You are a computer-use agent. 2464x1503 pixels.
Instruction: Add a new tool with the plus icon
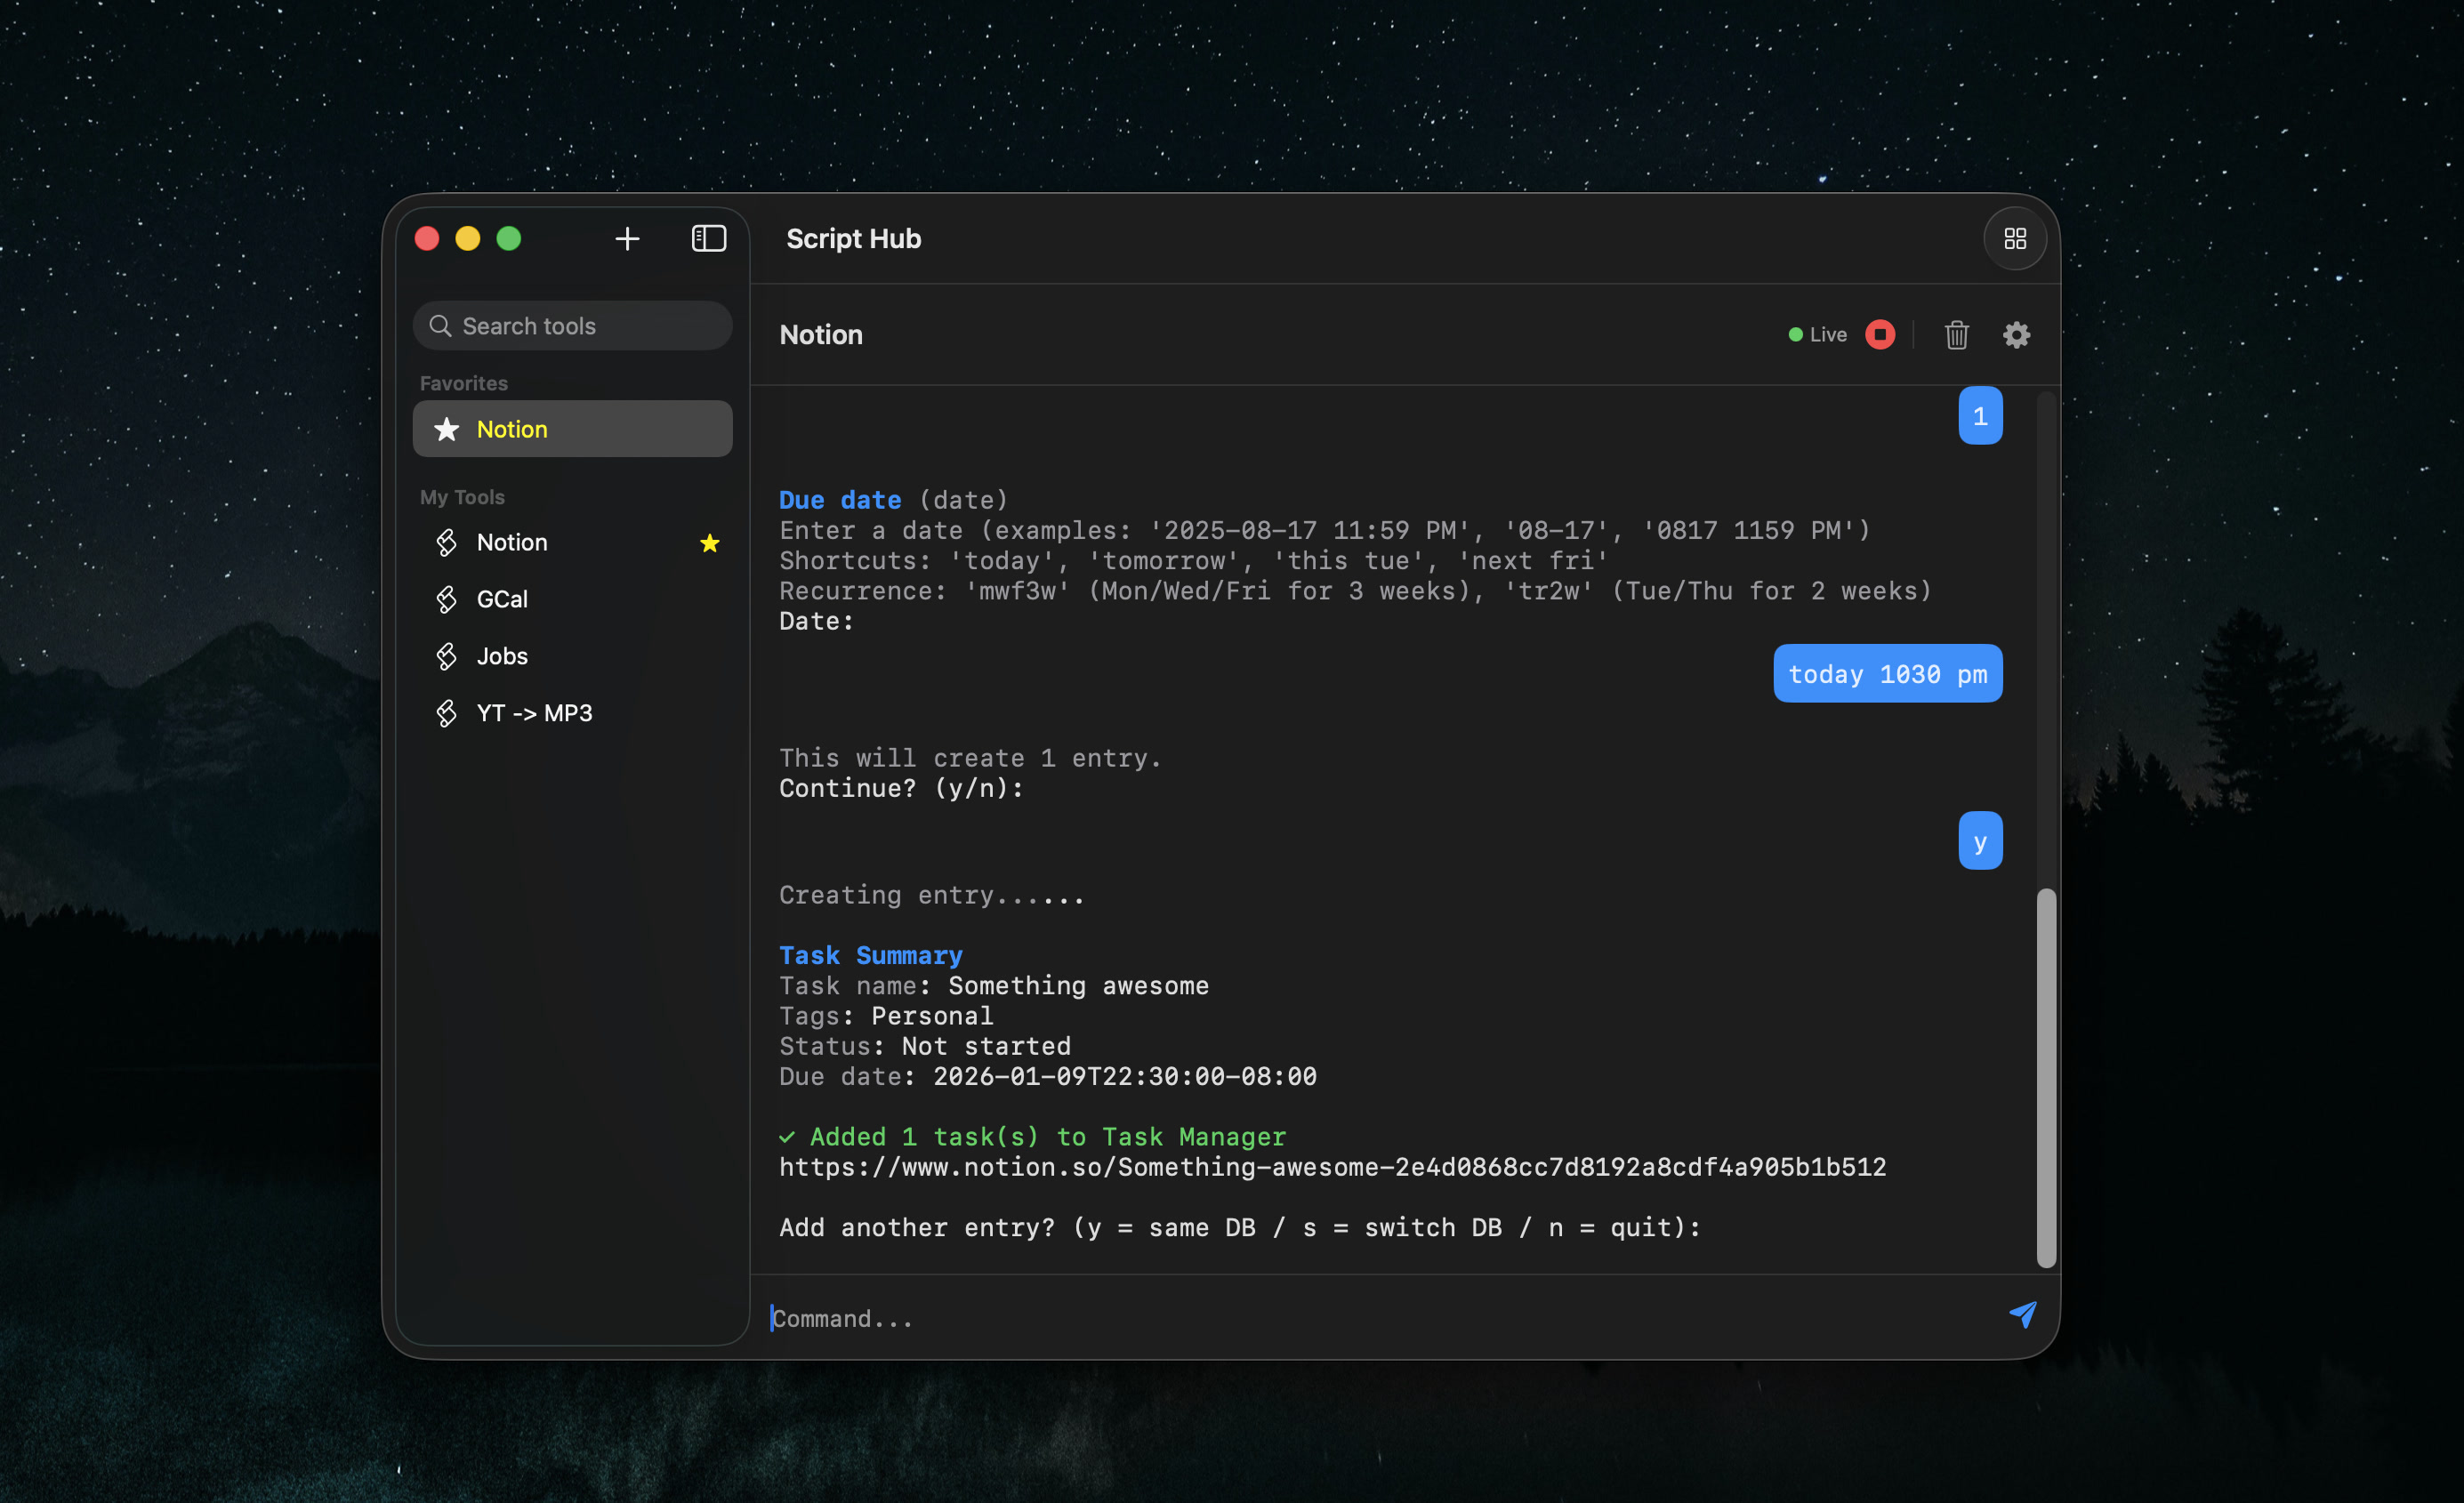pos(627,238)
